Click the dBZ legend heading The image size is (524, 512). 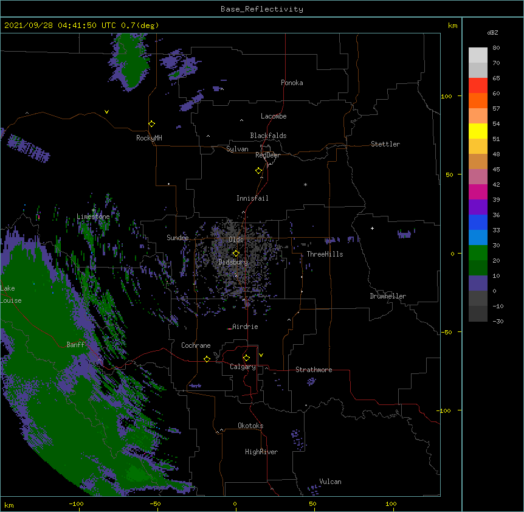492,32
